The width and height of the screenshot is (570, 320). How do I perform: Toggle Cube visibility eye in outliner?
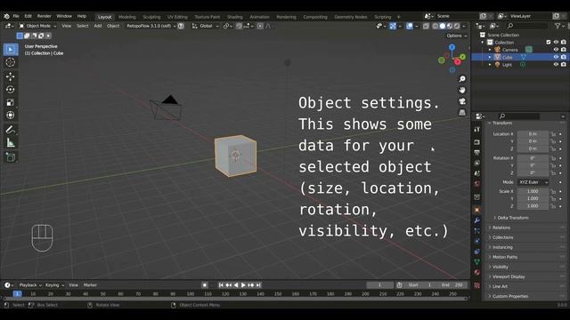tap(556, 57)
